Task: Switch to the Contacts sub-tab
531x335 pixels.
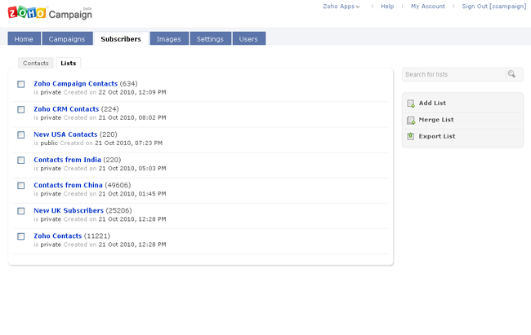Action: (x=36, y=63)
